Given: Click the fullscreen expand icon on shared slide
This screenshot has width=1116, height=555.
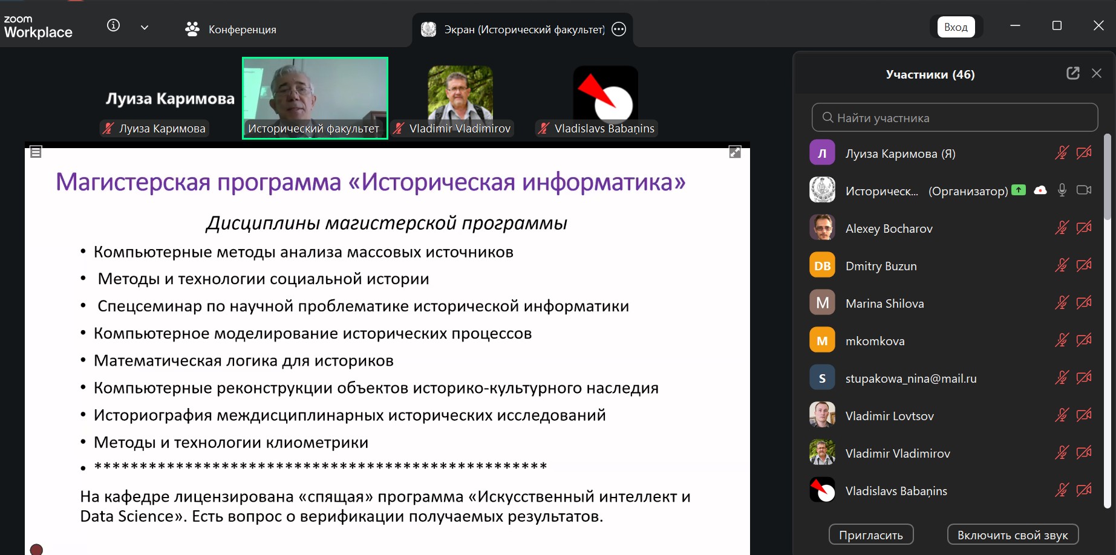Looking at the screenshot, I should pos(734,152).
